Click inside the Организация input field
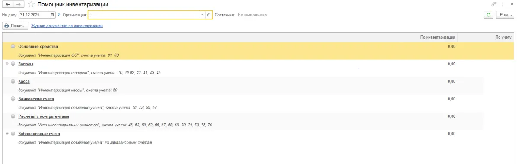This screenshot has width=519, height=164. 144,15
